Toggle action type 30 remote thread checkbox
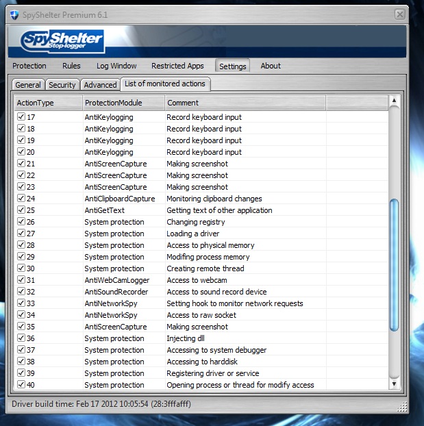 21,268
